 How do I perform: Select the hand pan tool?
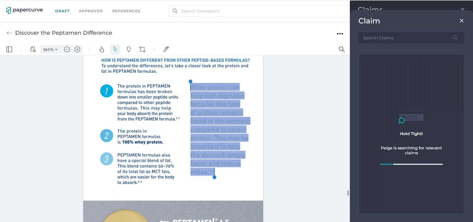[x=102, y=49]
